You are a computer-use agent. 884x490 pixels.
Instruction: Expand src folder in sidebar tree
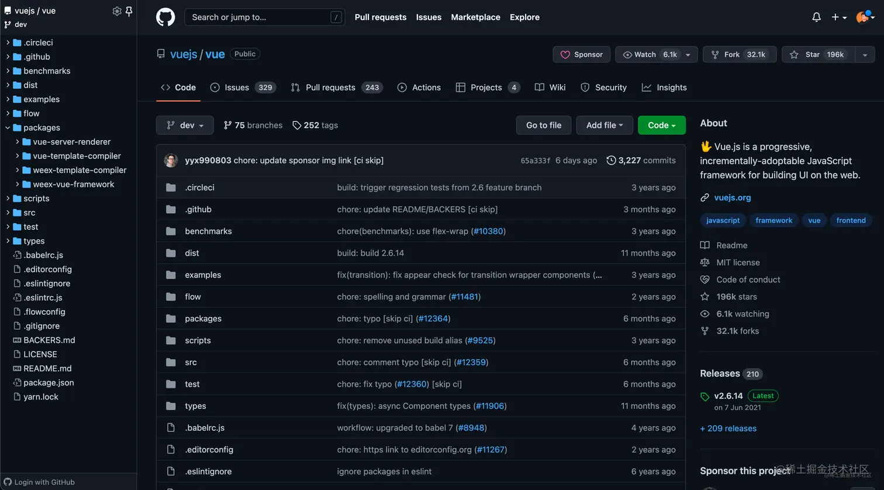[x=8, y=213]
